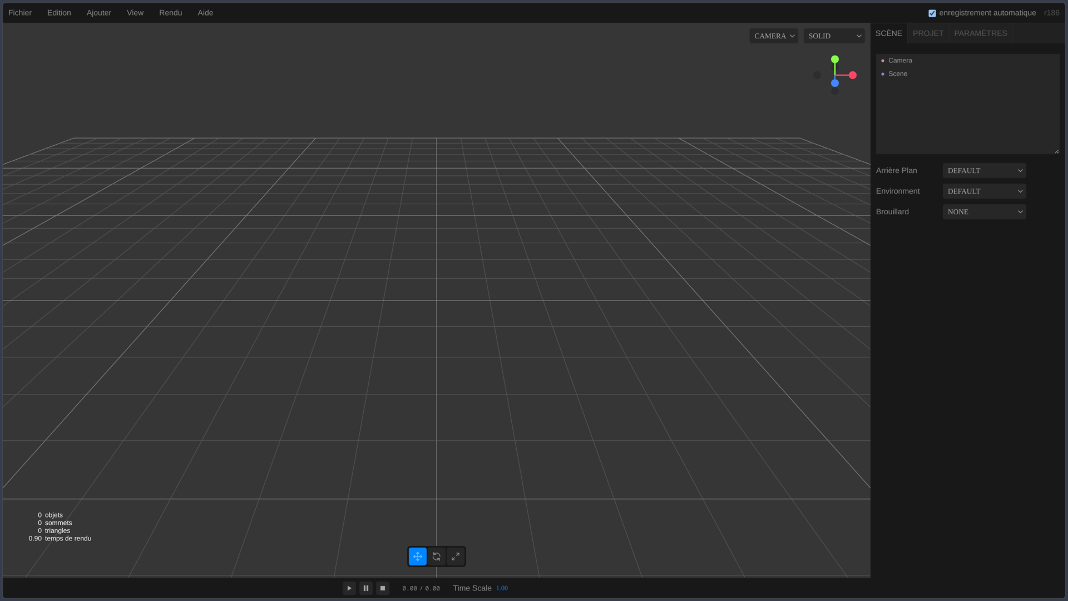Select the scale tool
The height and width of the screenshot is (601, 1068).
coord(456,556)
